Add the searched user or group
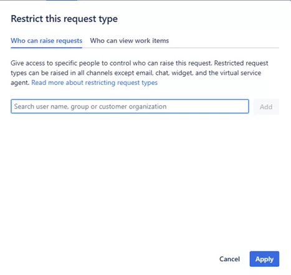 (266, 107)
